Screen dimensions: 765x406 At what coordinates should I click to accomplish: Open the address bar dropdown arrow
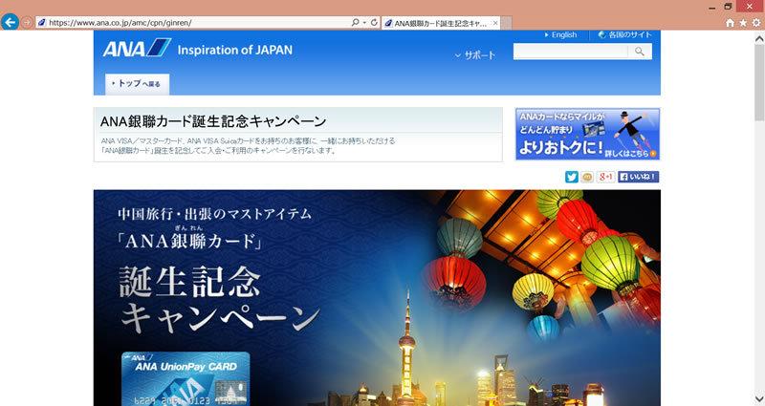pyautogui.click(x=364, y=22)
